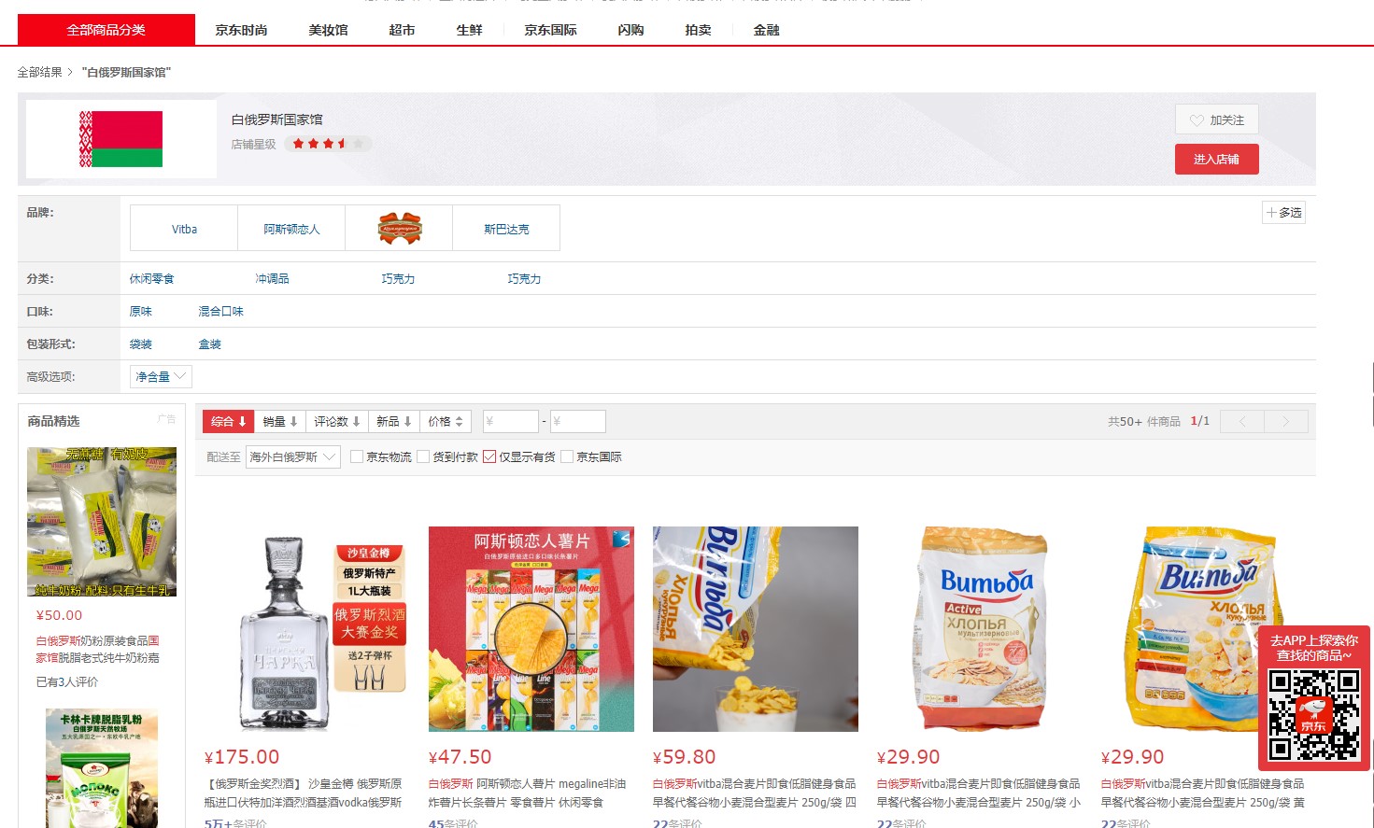Click the red 进入店铺 button
The height and width of the screenshot is (828, 1374).
click(x=1216, y=160)
